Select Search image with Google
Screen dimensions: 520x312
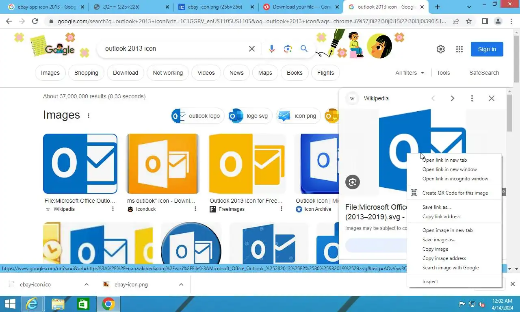click(454, 268)
